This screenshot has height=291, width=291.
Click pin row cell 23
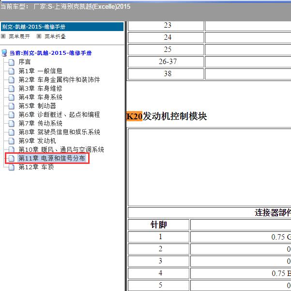coord(166,26)
